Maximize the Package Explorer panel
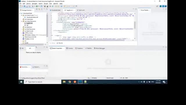Image resolution: width=186 pixels, height=105 pixels. pyautogui.click(x=47, y=9)
